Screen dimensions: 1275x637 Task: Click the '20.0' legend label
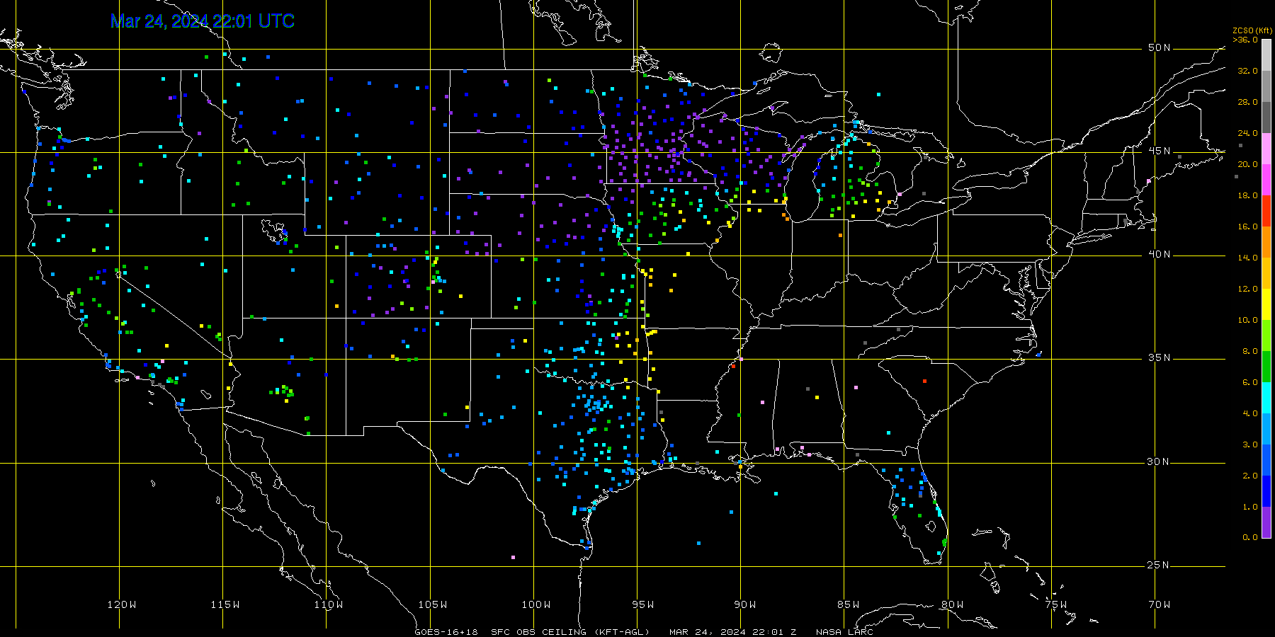click(1247, 164)
